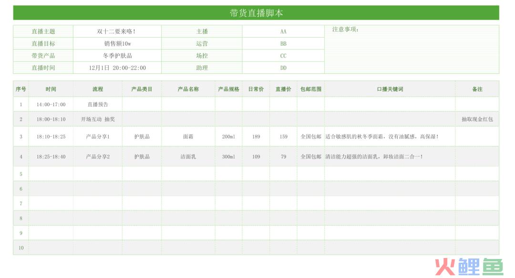Select the 产品分享1 cell
This screenshot has width=515, height=278.
[x=98, y=136]
